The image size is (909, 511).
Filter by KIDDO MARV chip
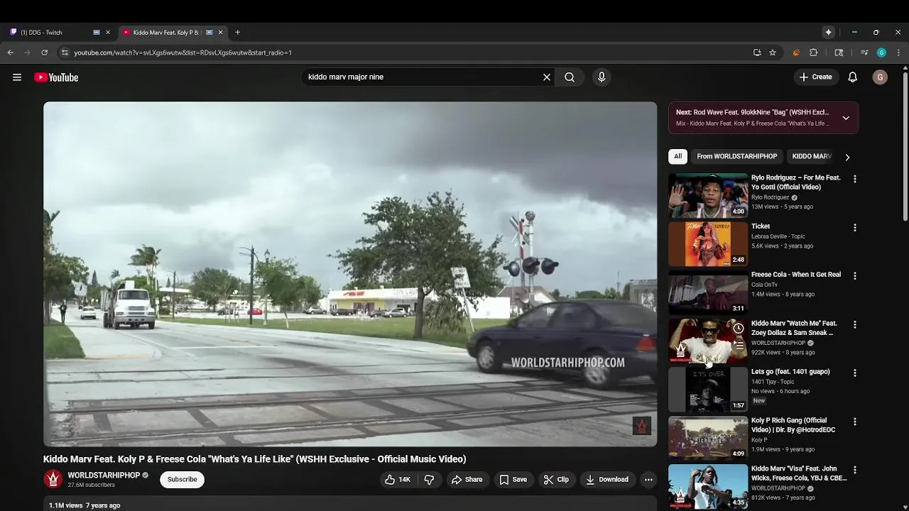[811, 156]
